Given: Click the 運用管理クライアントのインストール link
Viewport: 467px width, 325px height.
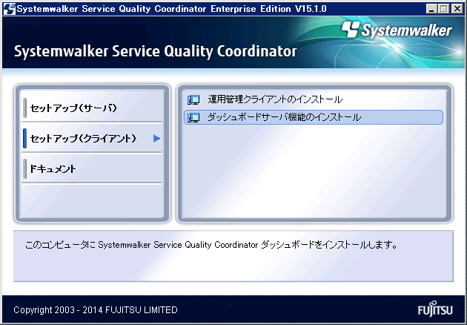Looking at the screenshot, I should (x=275, y=99).
